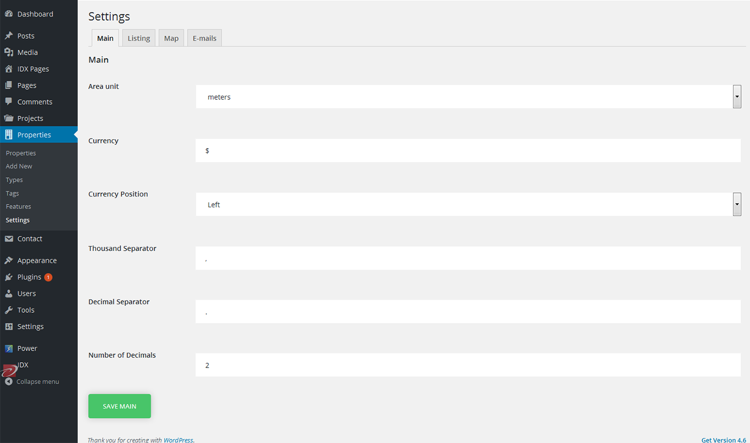Open the Plugins icon with notification badge

click(9, 277)
